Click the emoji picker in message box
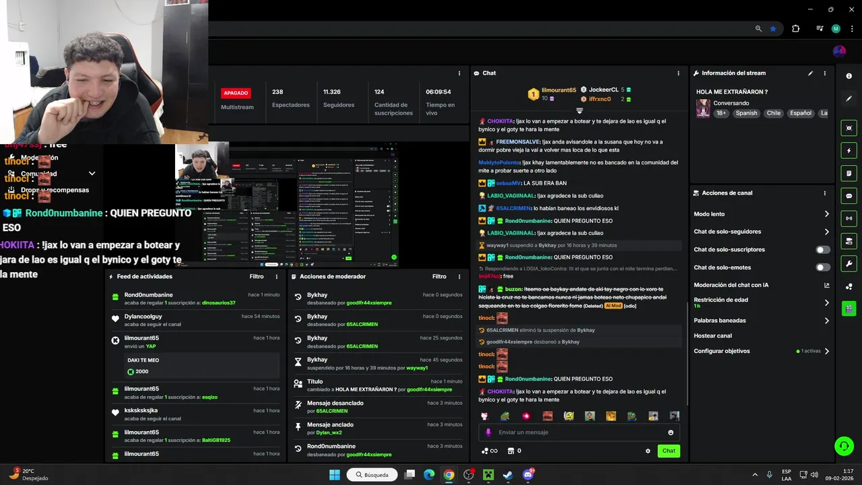This screenshot has width=862, height=485. click(x=671, y=432)
